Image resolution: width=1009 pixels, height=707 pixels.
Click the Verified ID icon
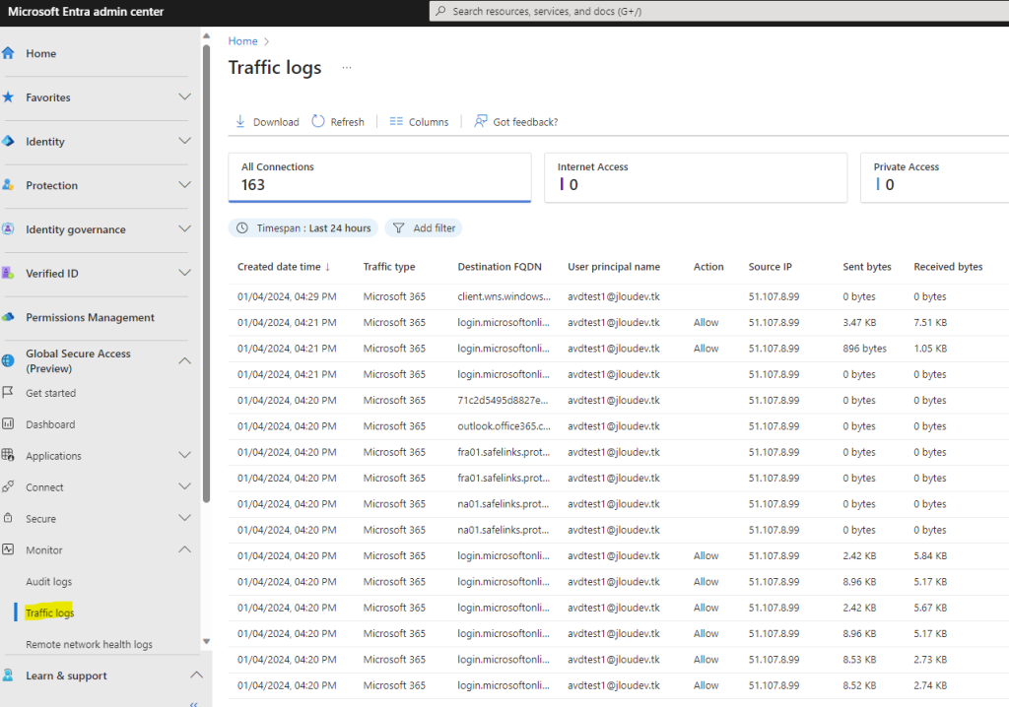click(8, 273)
